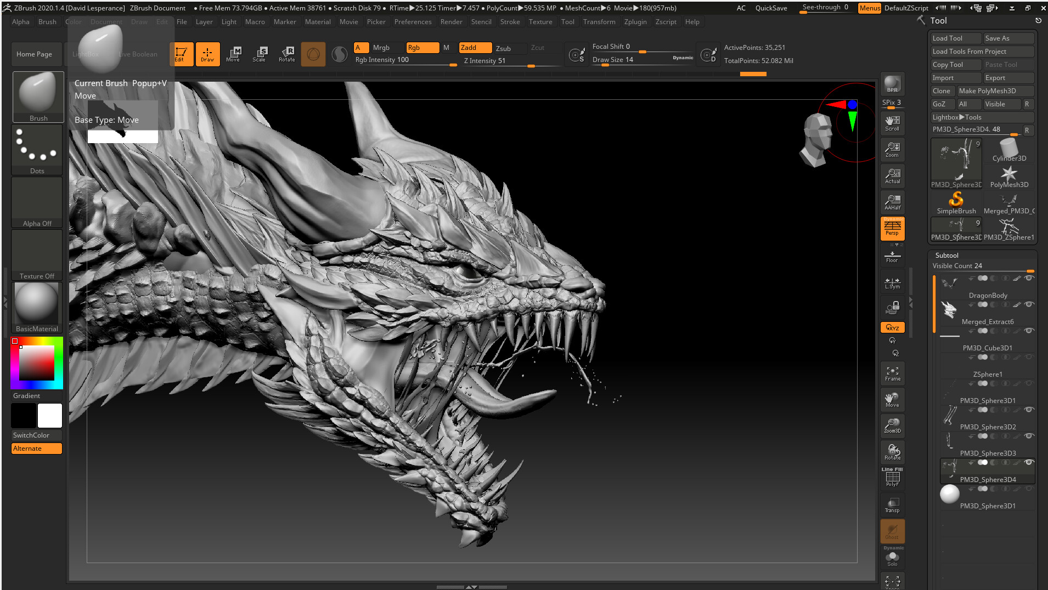Screen dimensions: 1048x590
Task: Activate the Draw mode button
Action: click(x=207, y=54)
